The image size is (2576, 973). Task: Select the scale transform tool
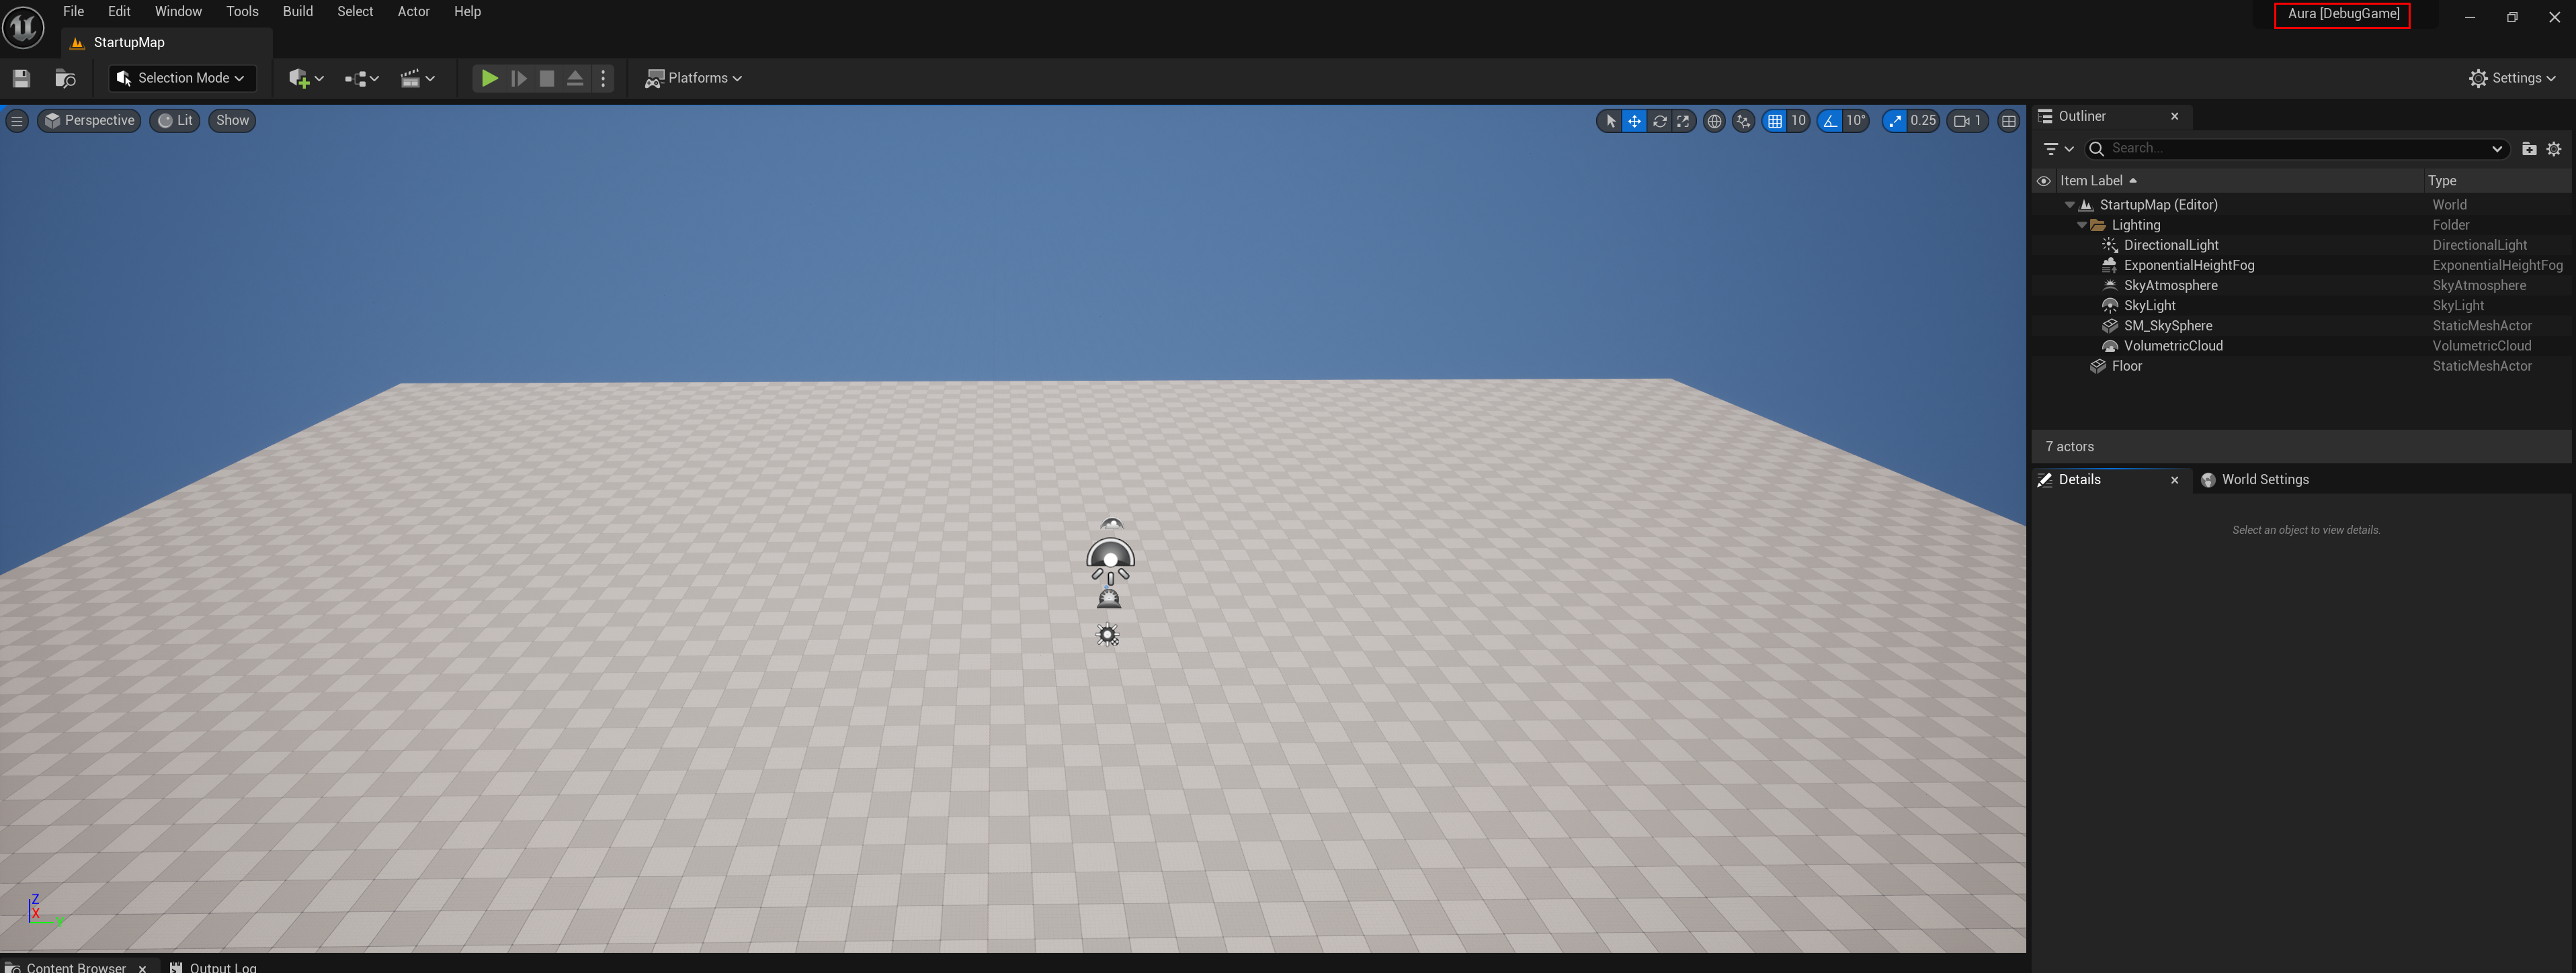coord(1684,121)
